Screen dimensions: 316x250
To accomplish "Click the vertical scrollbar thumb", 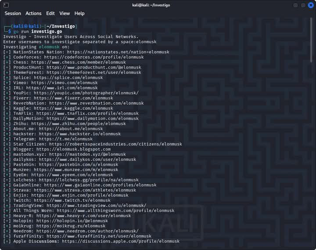I will point(311,40).
